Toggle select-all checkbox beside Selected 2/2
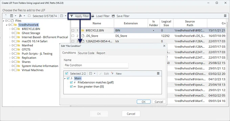 coord(67,73)
